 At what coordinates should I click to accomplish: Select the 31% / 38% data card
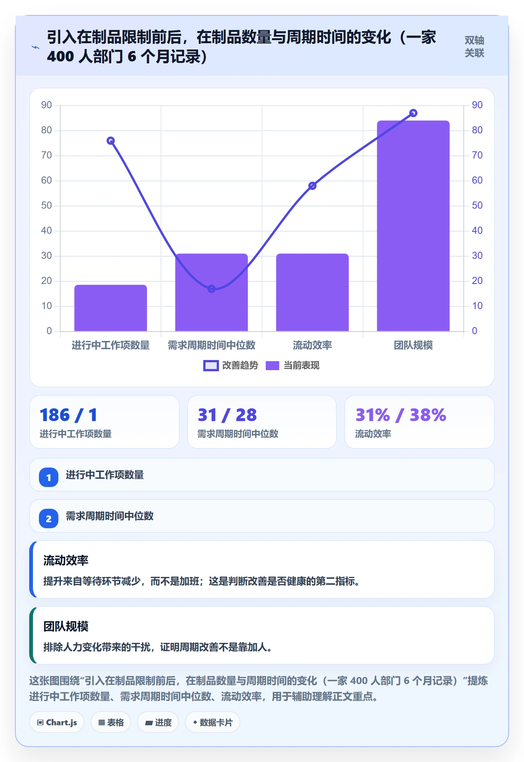coord(420,422)
